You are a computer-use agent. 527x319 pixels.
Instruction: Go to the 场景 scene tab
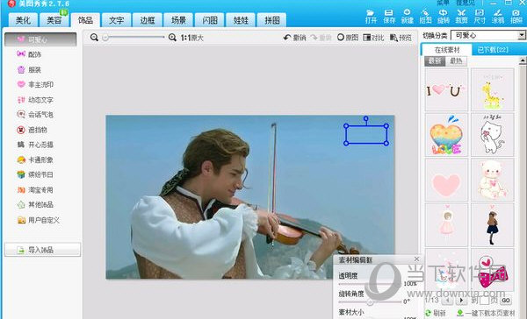(178, 20)
